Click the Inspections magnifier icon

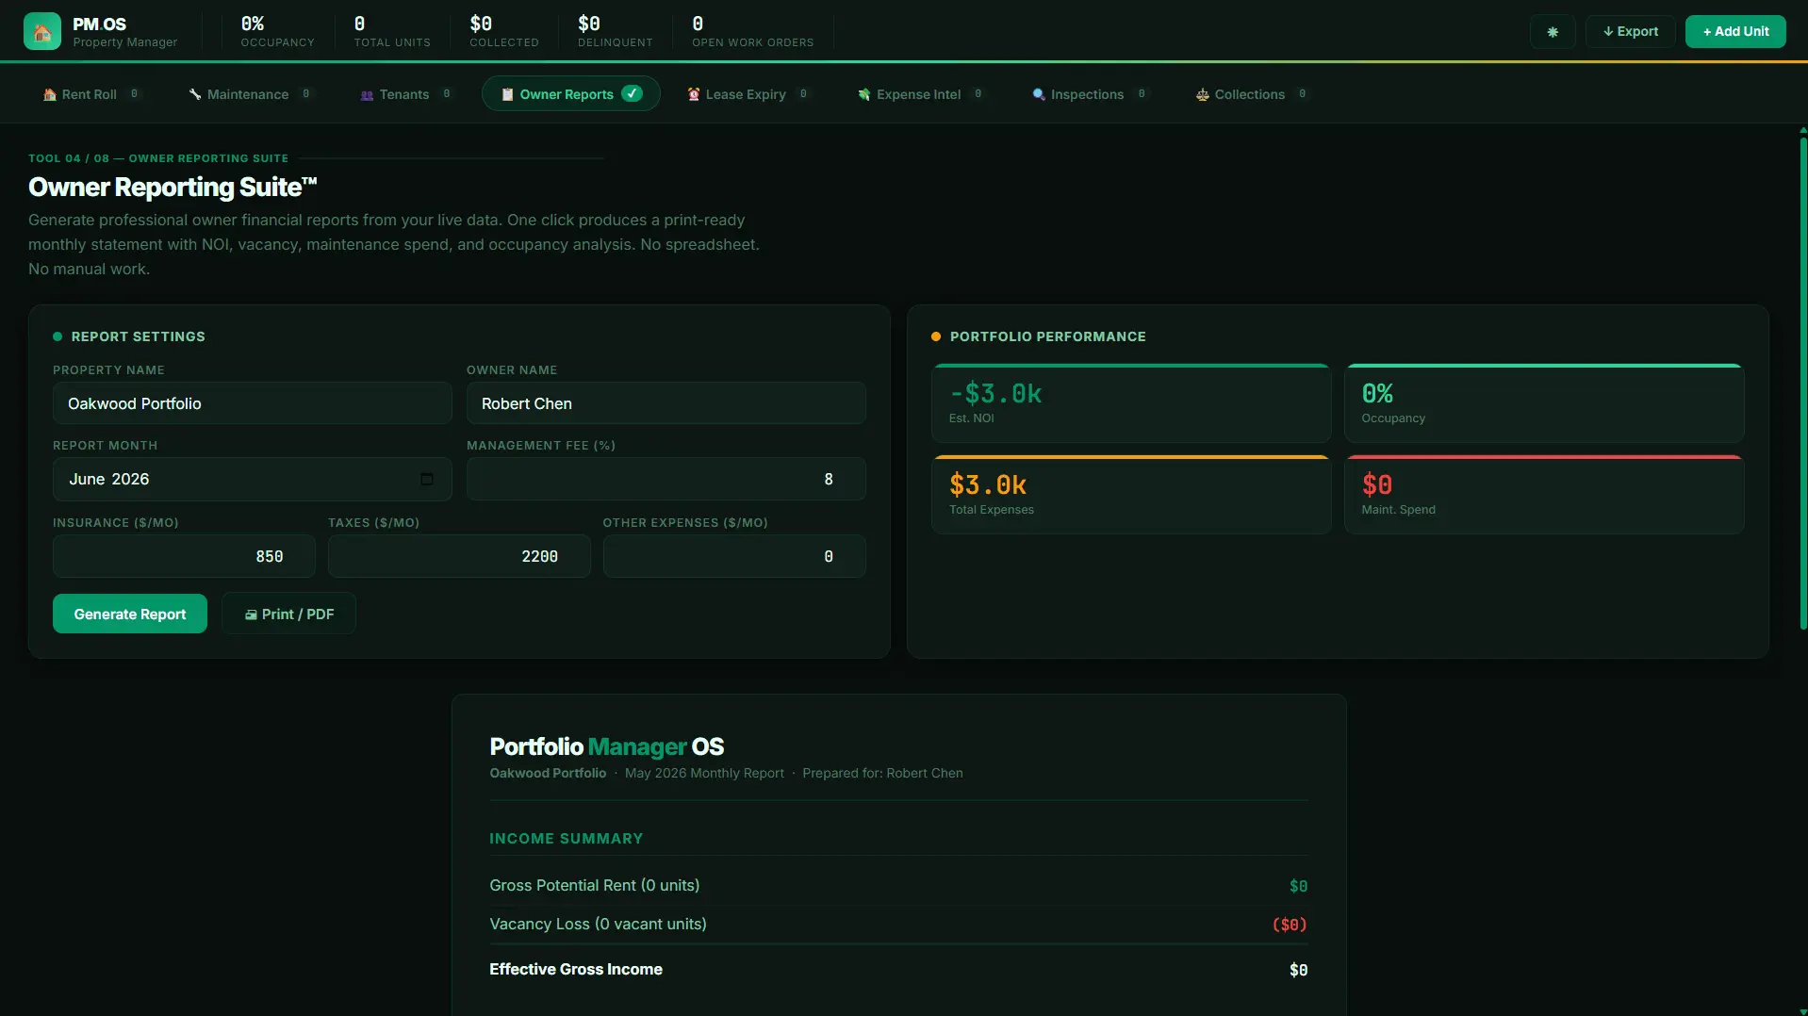pyautogui.click(x=1039, y=94)
